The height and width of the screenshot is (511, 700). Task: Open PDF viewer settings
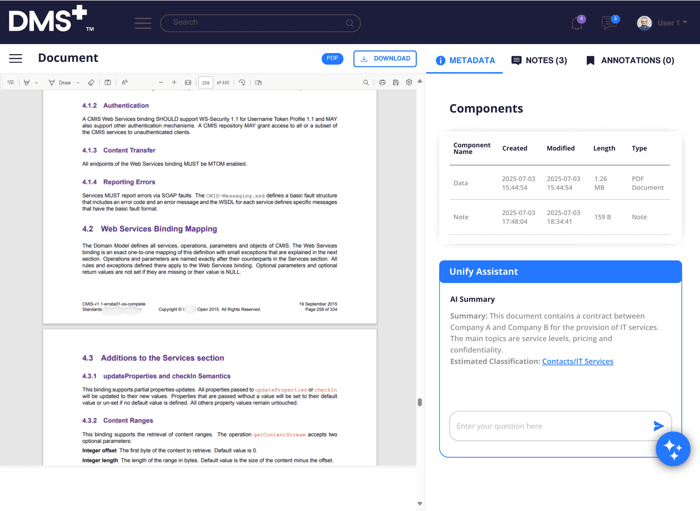(409, 82)
